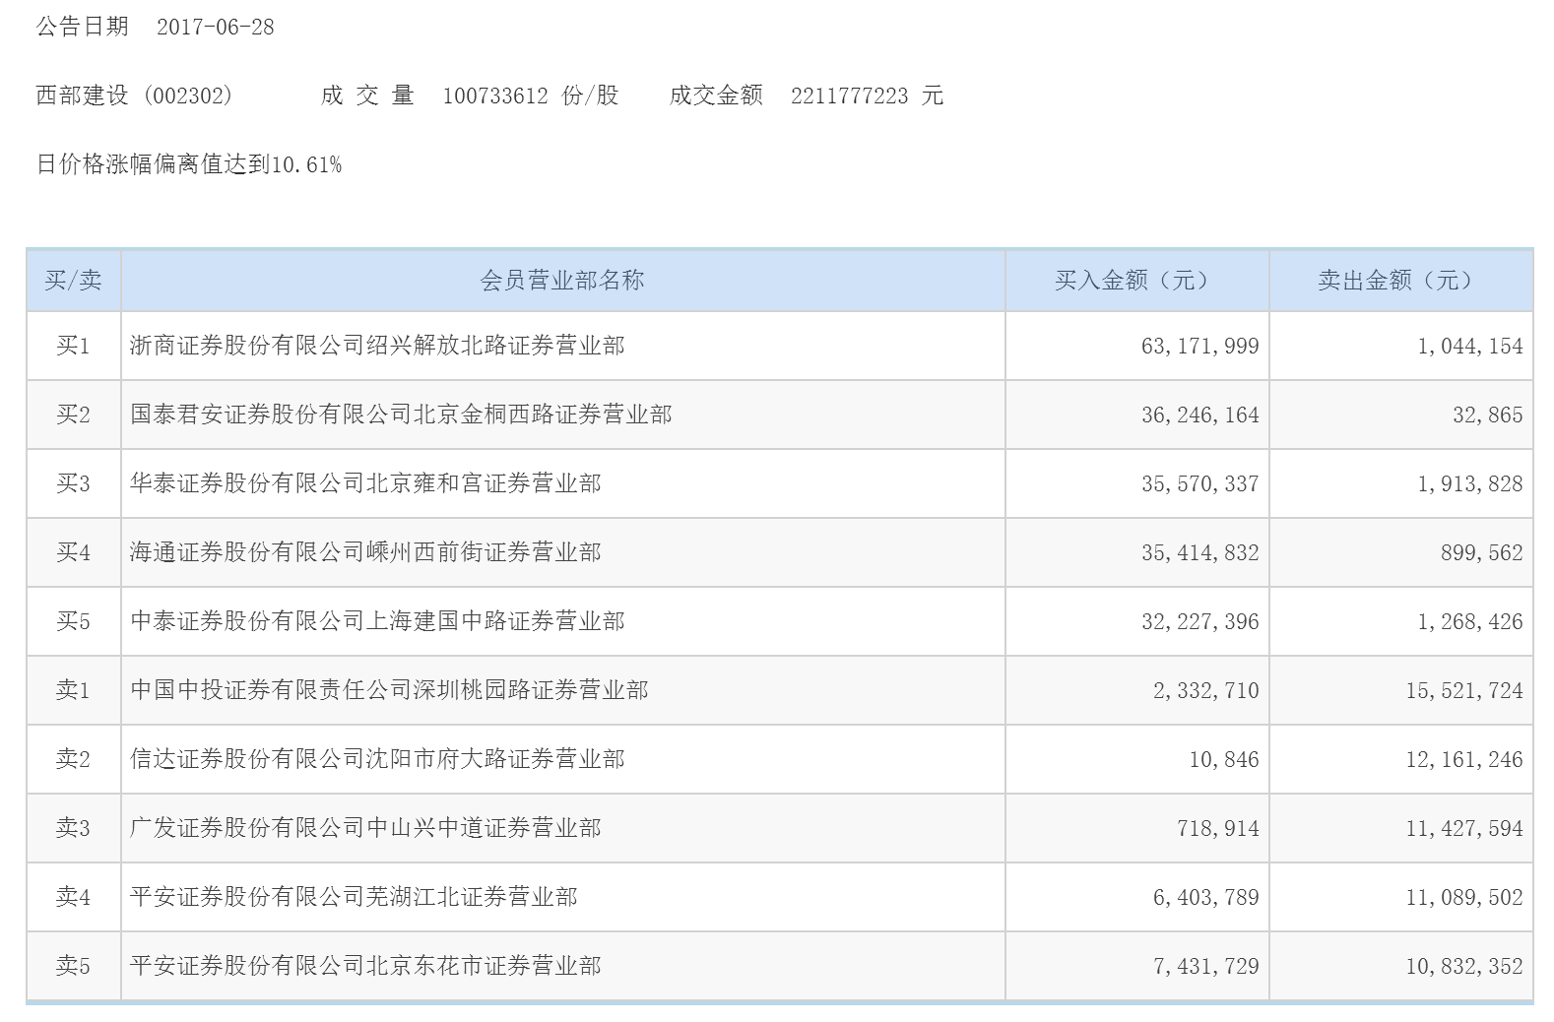Click 平安证券股份有限公司芜湖江北证券营业部
The image size is (1554, 1022).
click(354, 897)
